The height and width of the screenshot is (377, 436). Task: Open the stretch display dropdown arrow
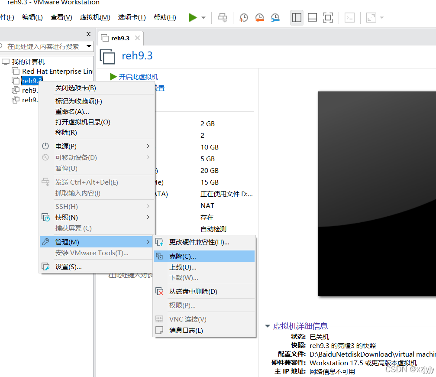(x=382, y=17)
